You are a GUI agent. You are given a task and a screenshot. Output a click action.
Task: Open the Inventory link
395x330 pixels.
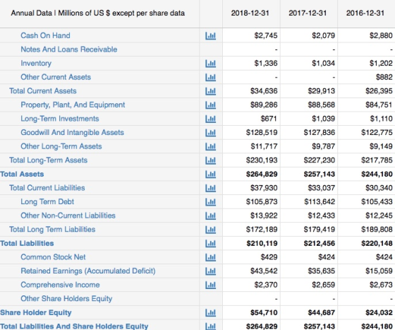(x=36, y=64)
